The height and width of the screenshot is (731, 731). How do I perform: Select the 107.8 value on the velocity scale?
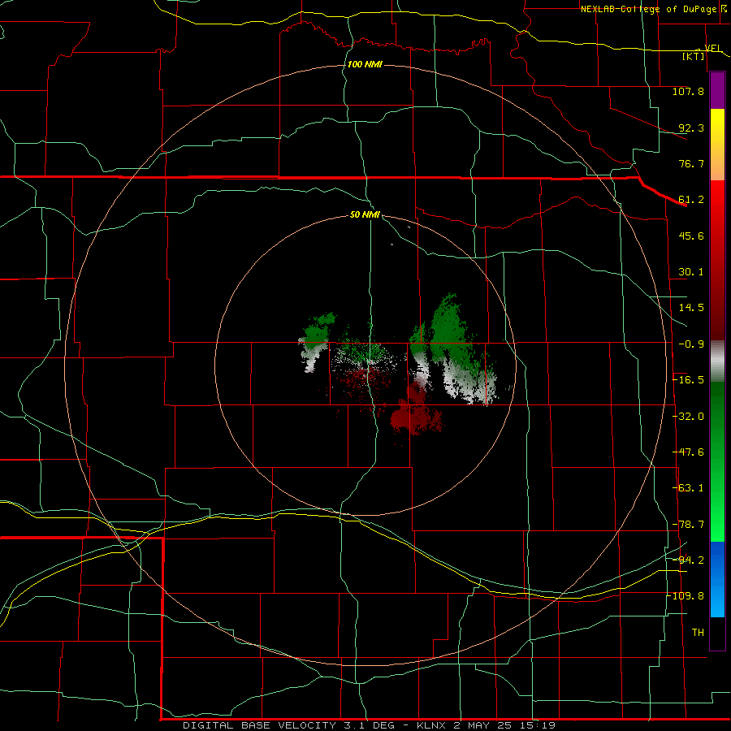(688, 91)
